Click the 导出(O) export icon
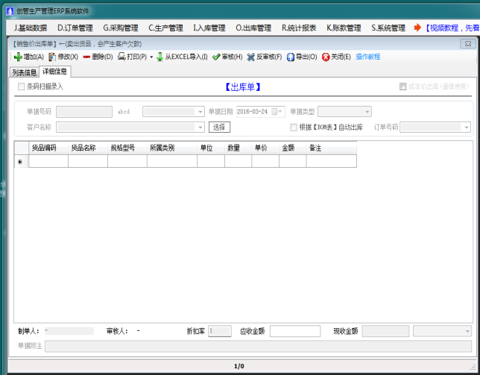 pos(290,57)
